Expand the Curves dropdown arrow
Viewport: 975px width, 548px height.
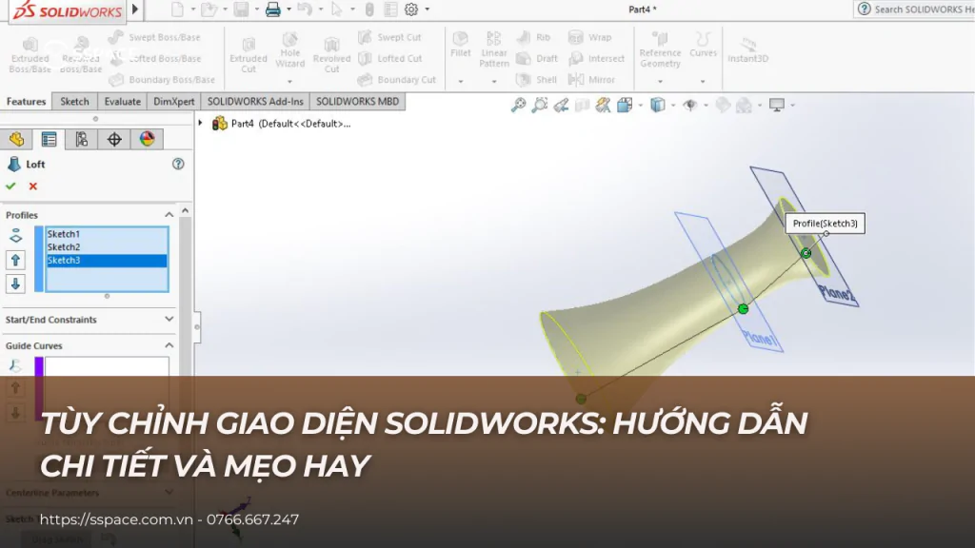pyautogui.click(x=703, y=82)
